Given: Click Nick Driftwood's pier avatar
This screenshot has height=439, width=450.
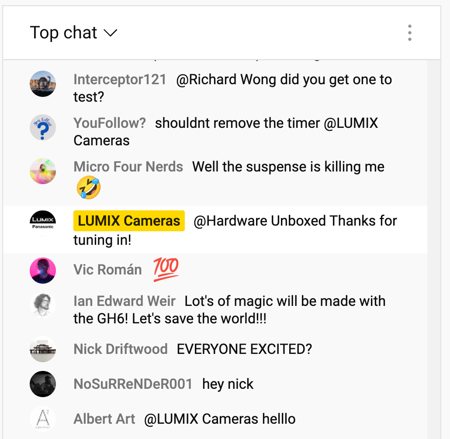Looking at the screenshot, I should (x=43, y=349).
